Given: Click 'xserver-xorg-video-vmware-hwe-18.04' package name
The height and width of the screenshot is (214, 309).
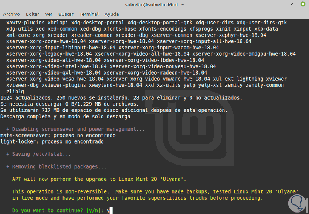Looking at the screenshot, I should (158, 79).
